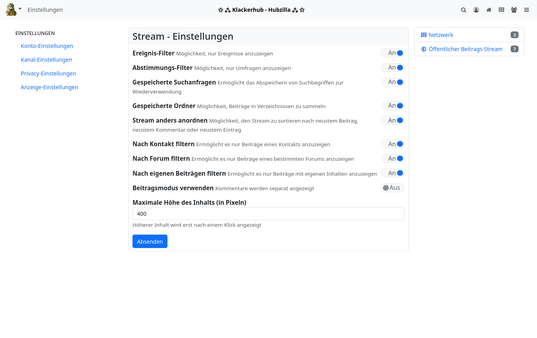Click the Netzwerk grid icon in sidebar
The image size is (537, 338).
tap(423, 35)
